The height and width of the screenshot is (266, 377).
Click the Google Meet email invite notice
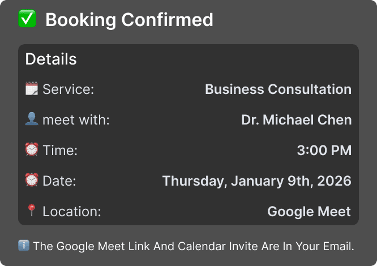[194, 247]
